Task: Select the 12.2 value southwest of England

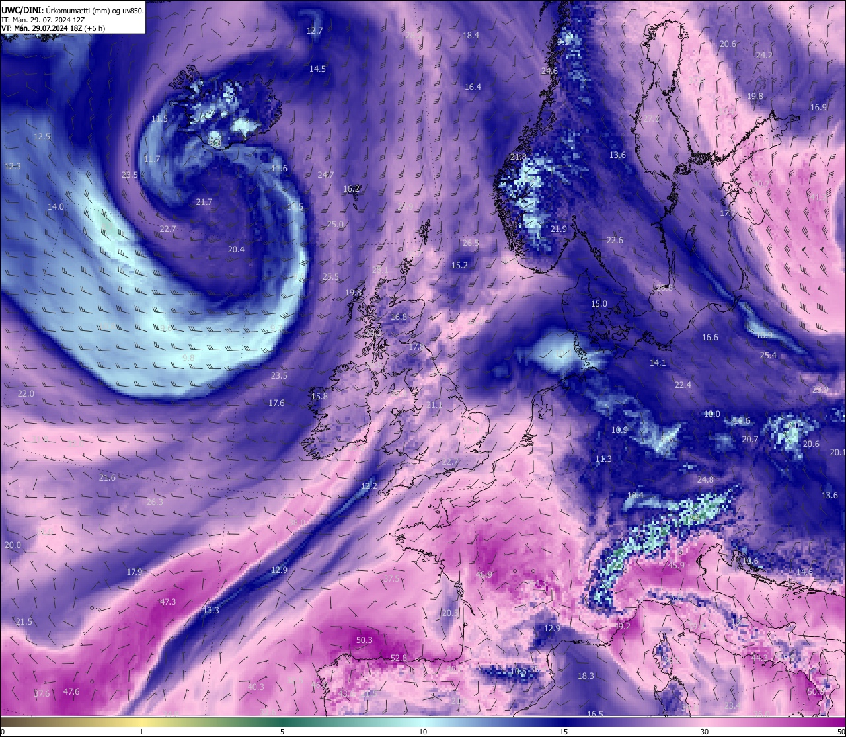Action: [369, 486]
